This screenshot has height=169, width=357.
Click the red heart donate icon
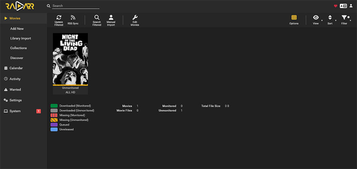(335, 6)
